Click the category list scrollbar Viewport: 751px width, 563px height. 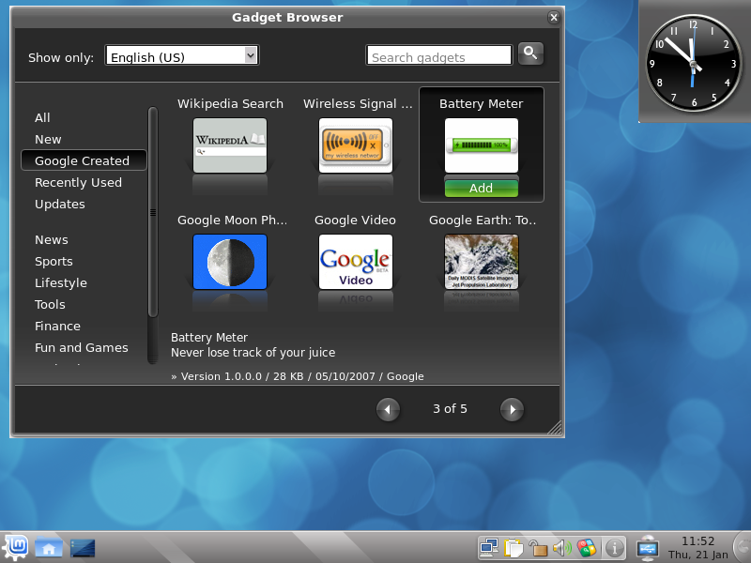pyautogui.click(x=151, y=206)
